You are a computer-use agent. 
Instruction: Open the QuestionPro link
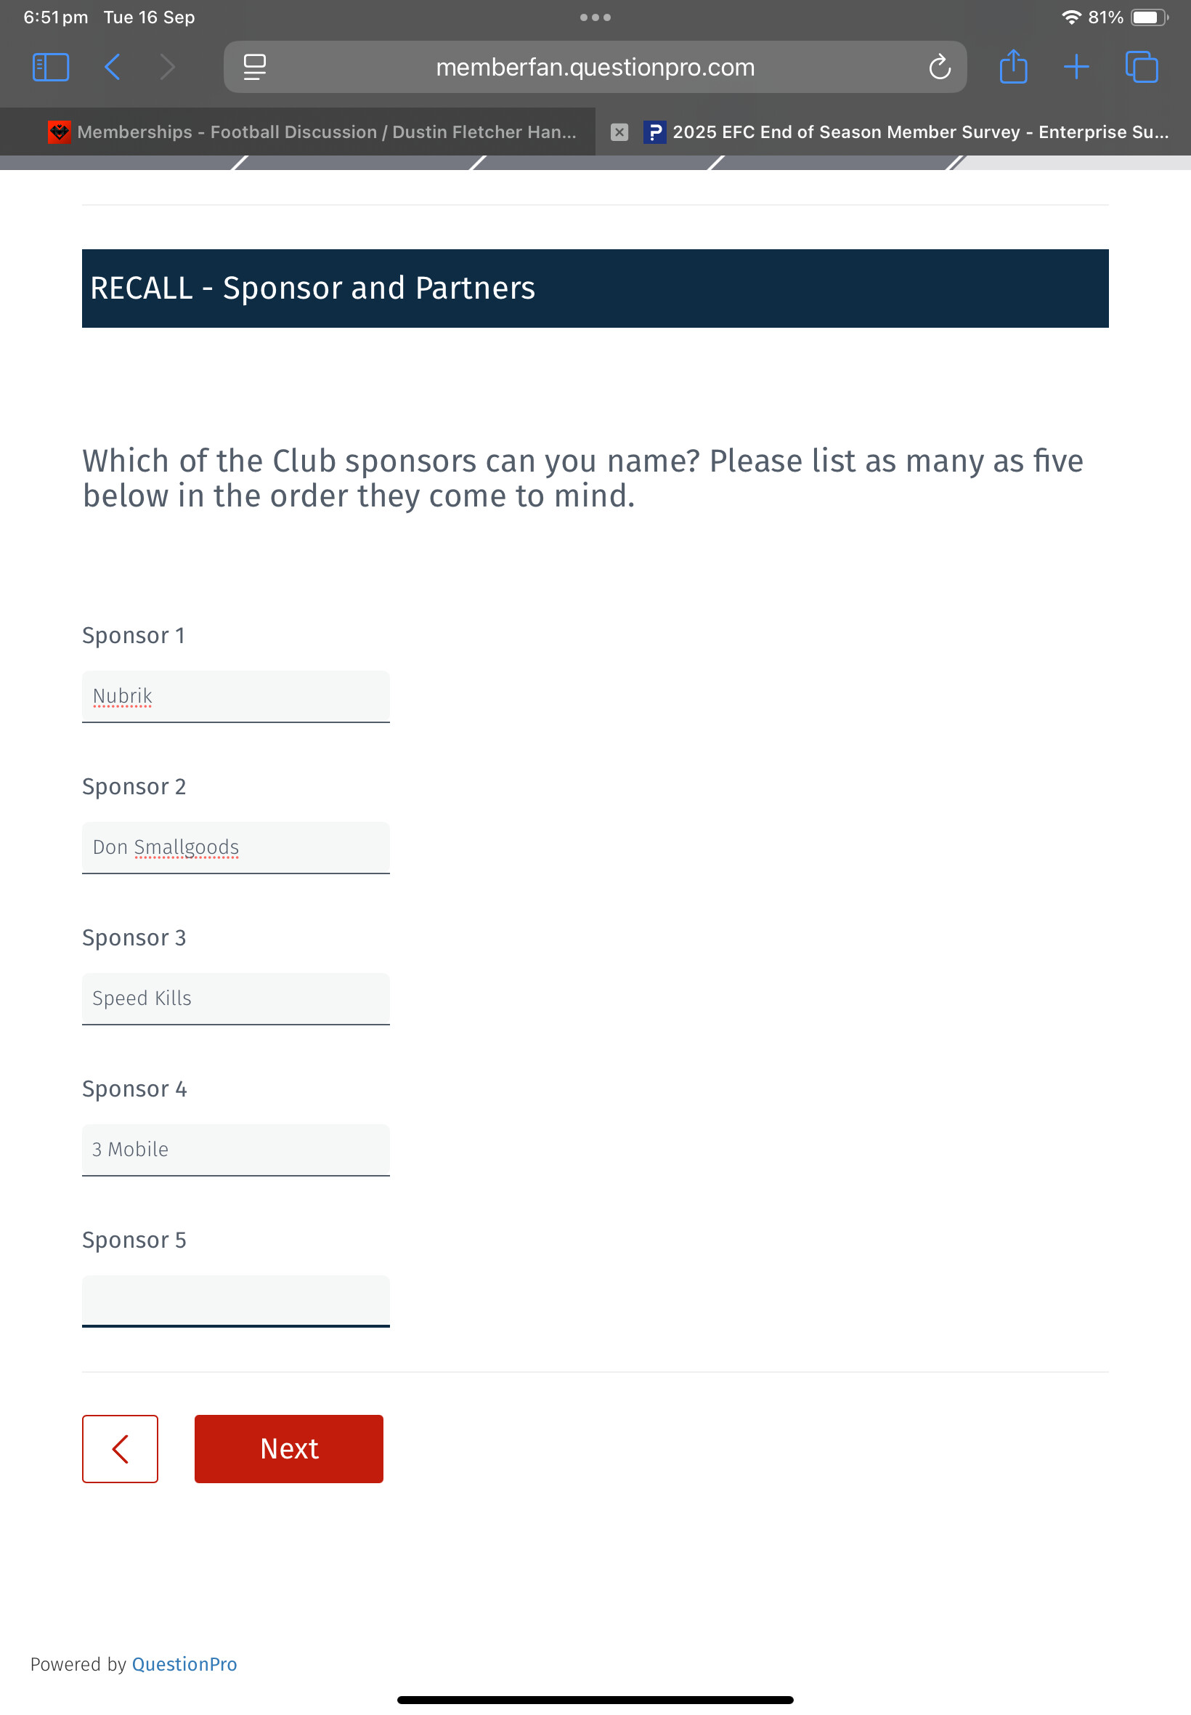tap(184, 1663)
